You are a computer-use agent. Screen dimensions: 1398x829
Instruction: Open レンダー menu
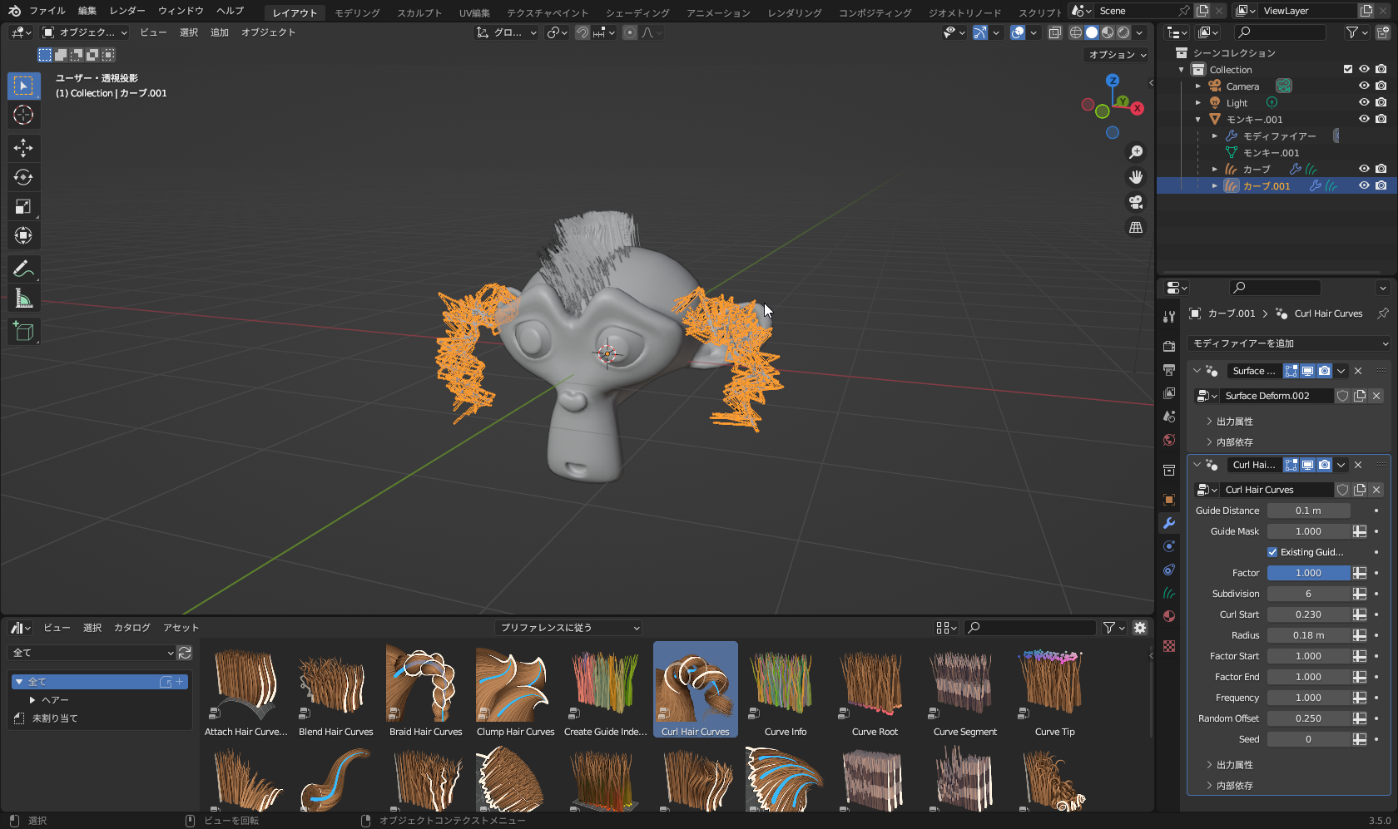(127, 11)
